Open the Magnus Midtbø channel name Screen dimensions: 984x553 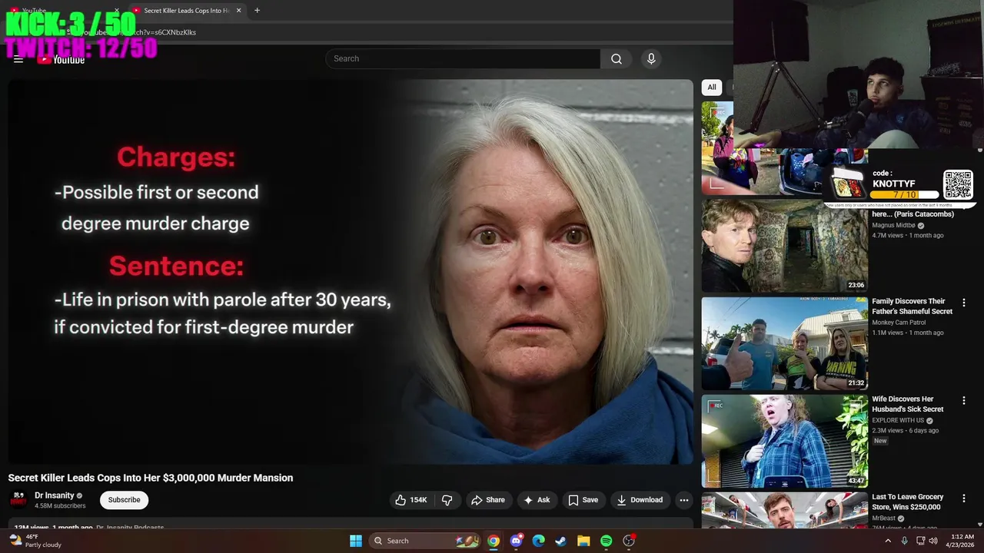pos(893,225)
